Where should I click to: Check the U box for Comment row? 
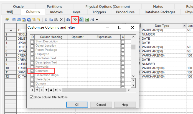point(123,71)
